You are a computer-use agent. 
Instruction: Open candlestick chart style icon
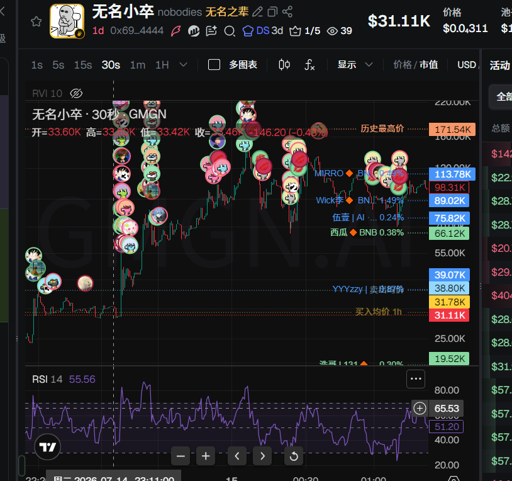(284, 65)
